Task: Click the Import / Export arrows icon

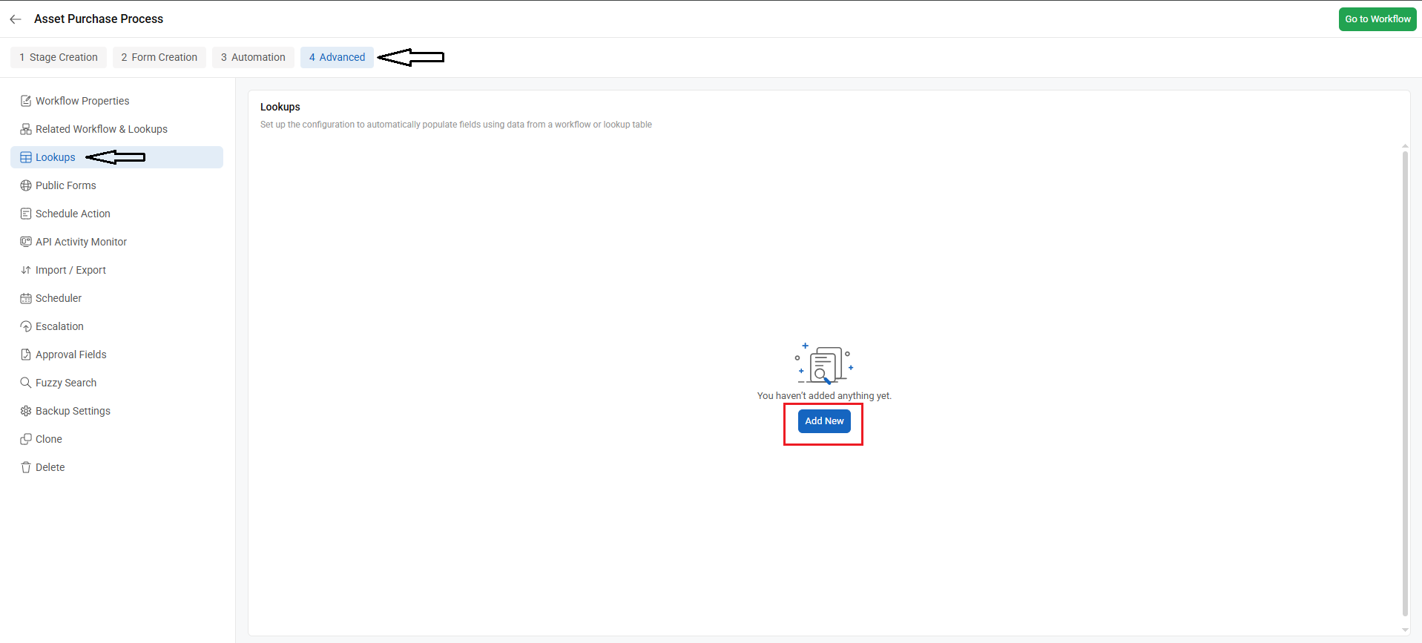Action: tap(26, 270)
